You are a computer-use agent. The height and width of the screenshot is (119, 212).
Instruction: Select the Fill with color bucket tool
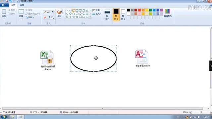click(49, 12)
